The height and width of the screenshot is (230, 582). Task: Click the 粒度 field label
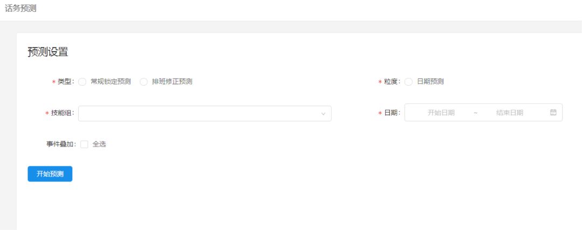(391, 82)
